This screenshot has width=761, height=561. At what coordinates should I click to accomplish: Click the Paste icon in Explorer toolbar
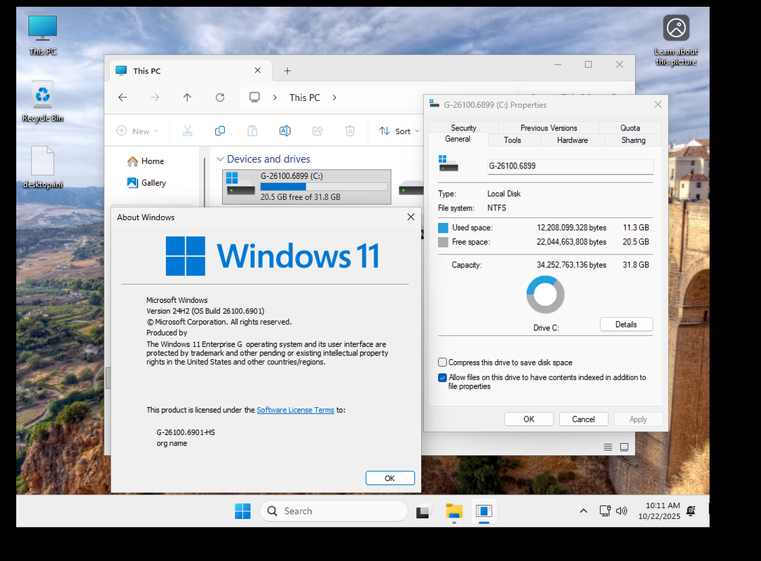tap(252, 130)
